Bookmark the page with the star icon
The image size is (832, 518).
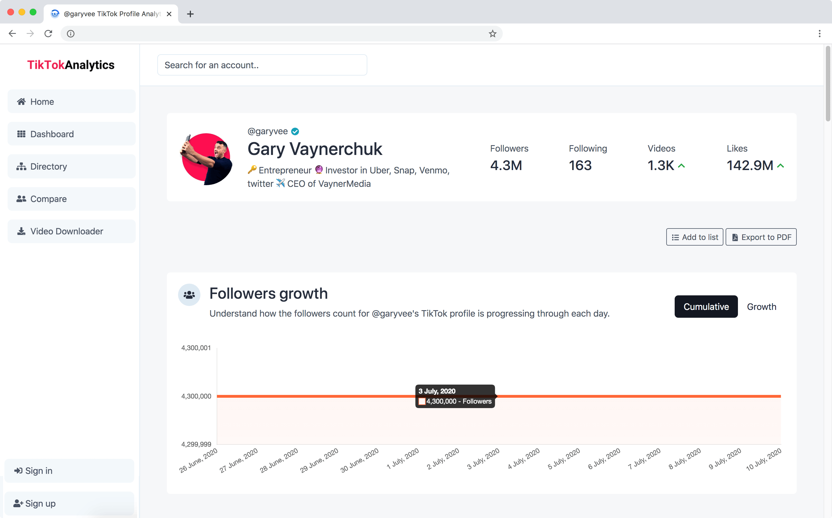point(492,34)
